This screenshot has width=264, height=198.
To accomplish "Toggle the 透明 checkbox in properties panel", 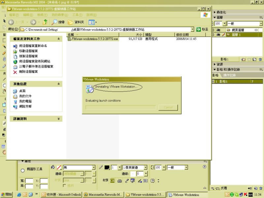I will pyautogui.click(x=64, y=185).
